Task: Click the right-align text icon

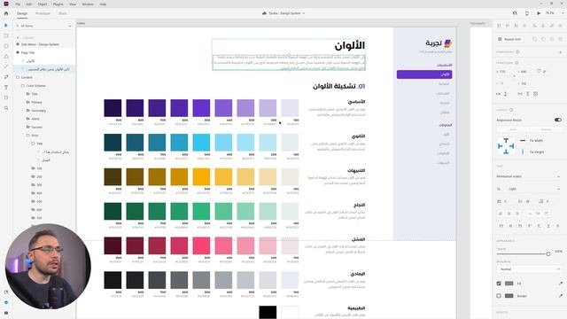Action: (x=517, y=214)
